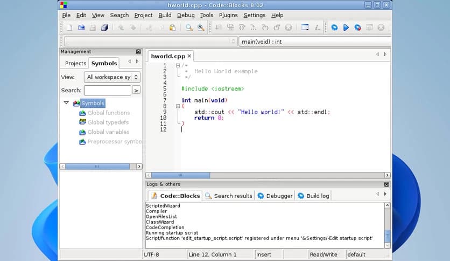The width and height of the screenshot is (450, 261).
Task: Open the View 'All workspace' dropdown
Action: pos(112,77)
